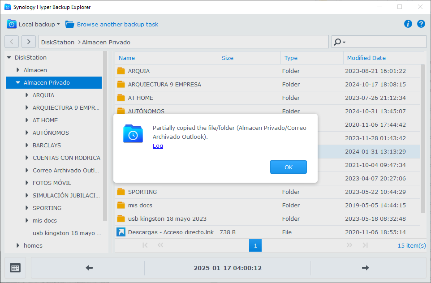
Task: Select CUENTAS CON RODRICA in the tree
Action: point(66,158)
